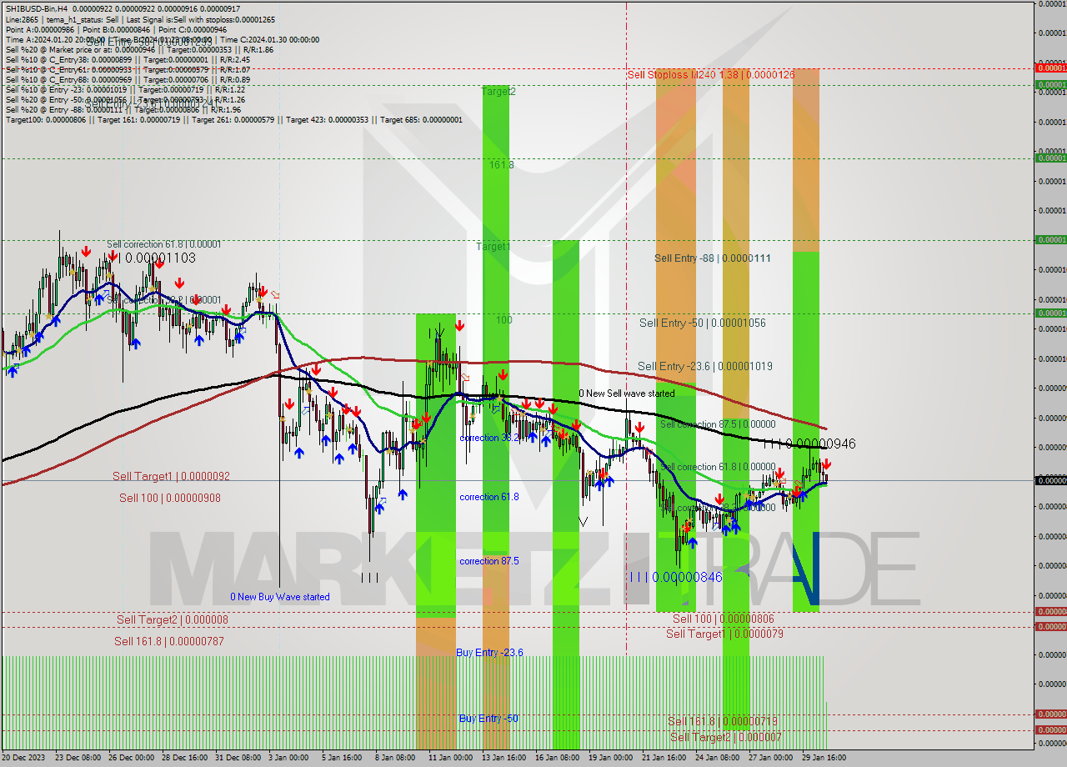This screenshot has width=1067, height=767.
Task: Click the 8 Jan 08:00 time axis label
Action: tap(395, 758)
